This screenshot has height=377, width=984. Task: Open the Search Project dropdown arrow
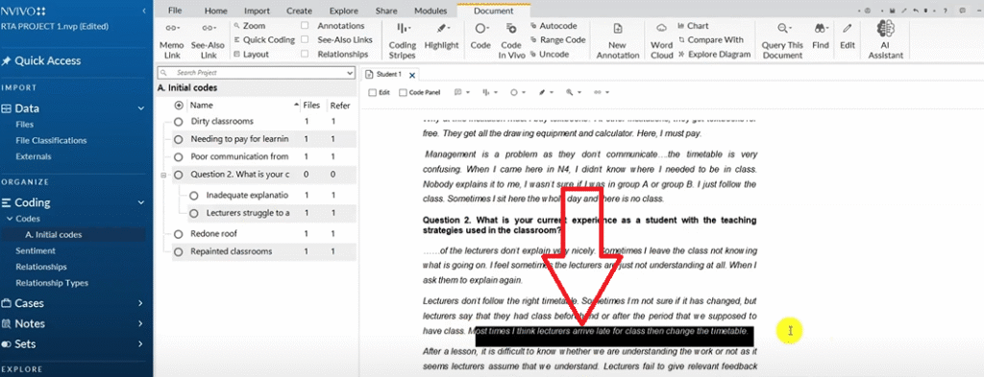pyautogui.click(x=350, y=73)
